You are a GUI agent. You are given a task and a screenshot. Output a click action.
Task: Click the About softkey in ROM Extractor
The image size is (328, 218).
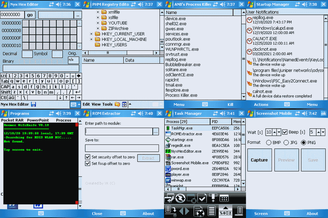coord(148,214)
